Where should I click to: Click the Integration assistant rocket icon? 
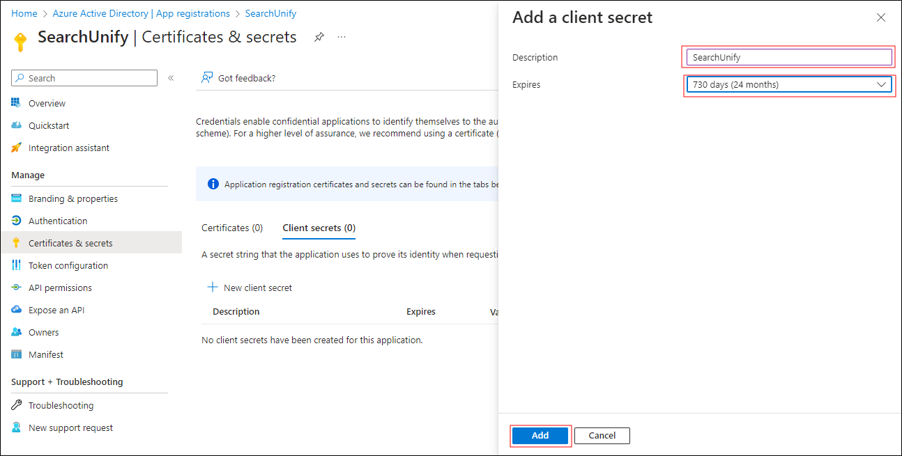pos(16,148)
